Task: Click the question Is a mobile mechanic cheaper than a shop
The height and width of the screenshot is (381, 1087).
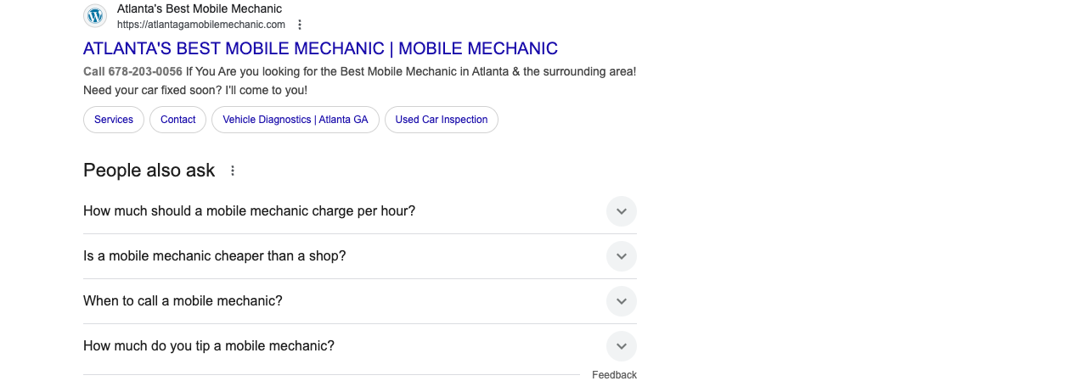Action: (x=215, y=256)
